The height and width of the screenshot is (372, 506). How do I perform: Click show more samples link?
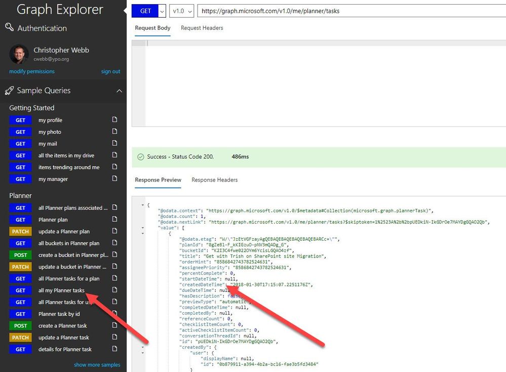pyautogui.click(x=97, y=364)
